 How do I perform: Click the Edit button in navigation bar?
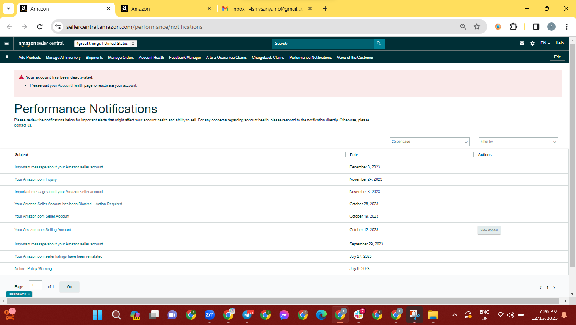557,57
